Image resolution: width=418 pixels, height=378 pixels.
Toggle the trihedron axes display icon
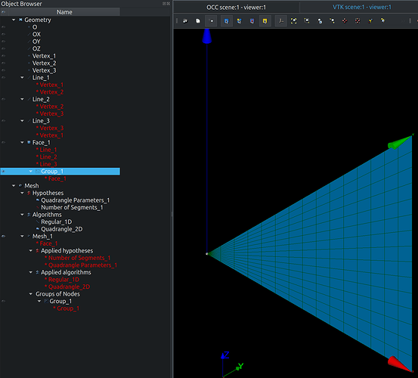coord(281,21)
